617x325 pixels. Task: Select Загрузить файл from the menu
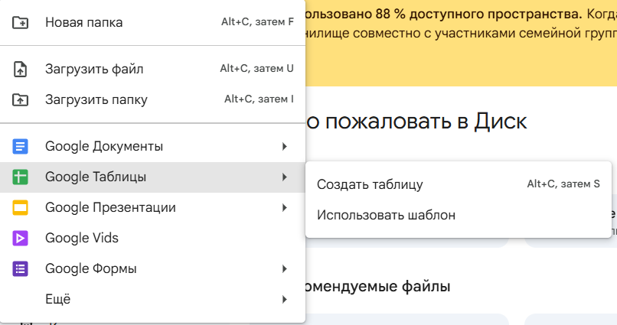pos(152,69)
